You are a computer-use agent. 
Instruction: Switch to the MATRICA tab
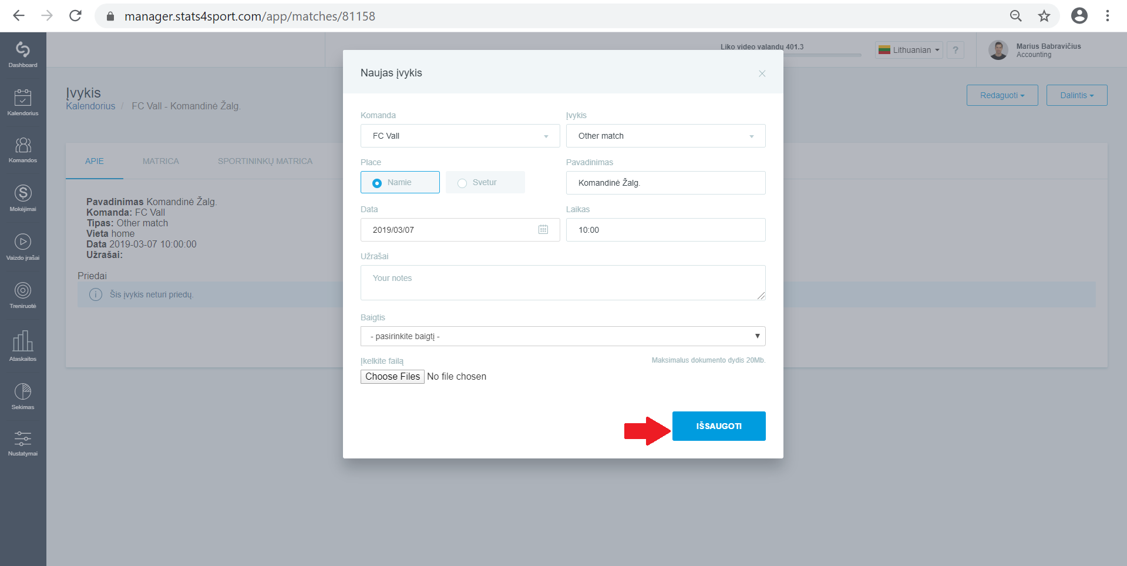point(161,161)
